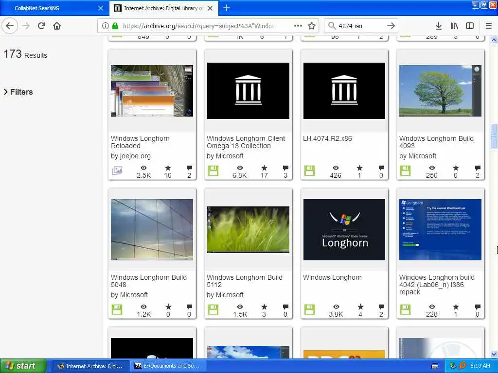
Task: Select Internet Archive taskbar button
Action: click(x=89, y=366)
